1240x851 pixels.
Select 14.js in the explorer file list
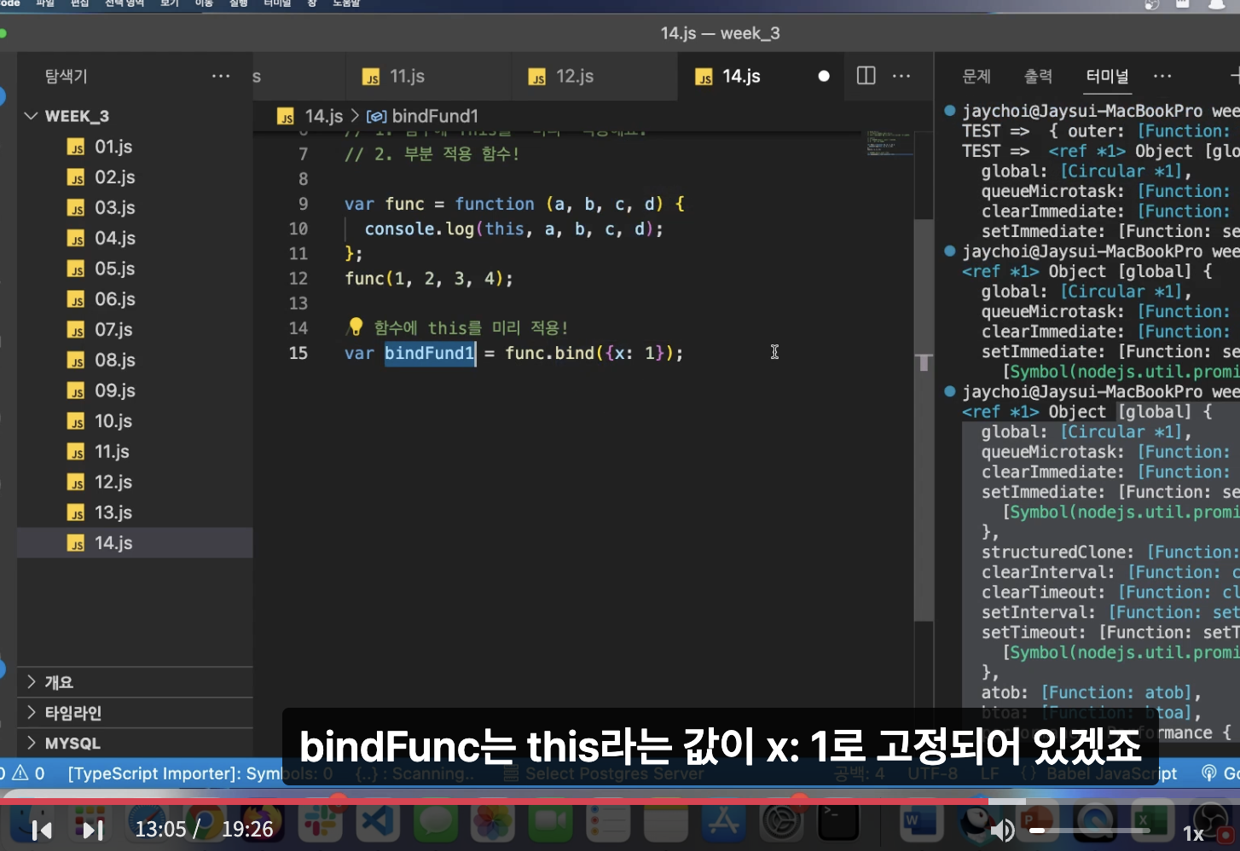pyautogui.click(x=135, y=543)
